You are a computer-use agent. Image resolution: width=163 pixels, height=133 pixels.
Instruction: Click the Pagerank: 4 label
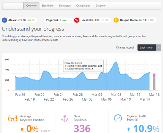[53, 20]
